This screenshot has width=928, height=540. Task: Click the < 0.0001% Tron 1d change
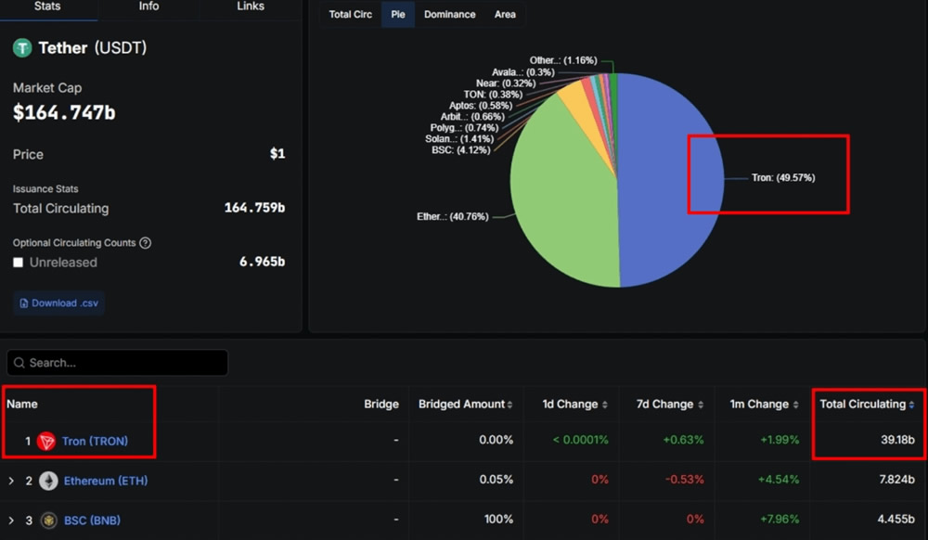tap(581, 440)
